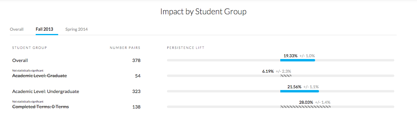417x113 pixels.
Task: Click the Persistence Lift column header
Action: pyautogui.click(x=186, y=48)
